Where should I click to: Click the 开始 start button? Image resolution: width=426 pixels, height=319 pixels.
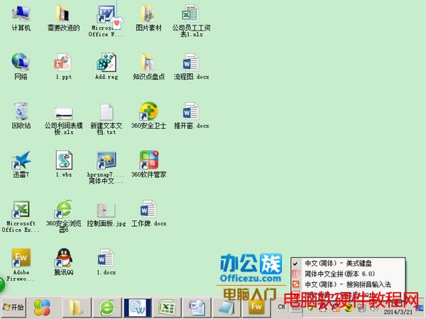(x=13, y=308)
